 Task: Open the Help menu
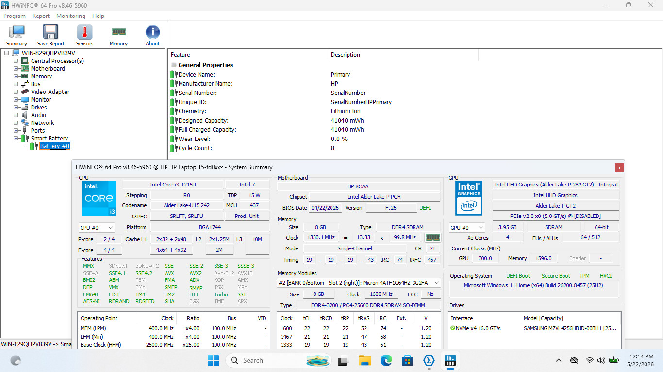pyautogui.click(x=98, y=16)
